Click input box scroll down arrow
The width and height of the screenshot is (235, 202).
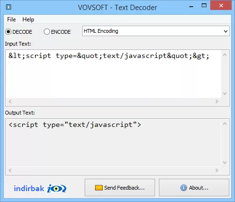click(x=225, y=94)
